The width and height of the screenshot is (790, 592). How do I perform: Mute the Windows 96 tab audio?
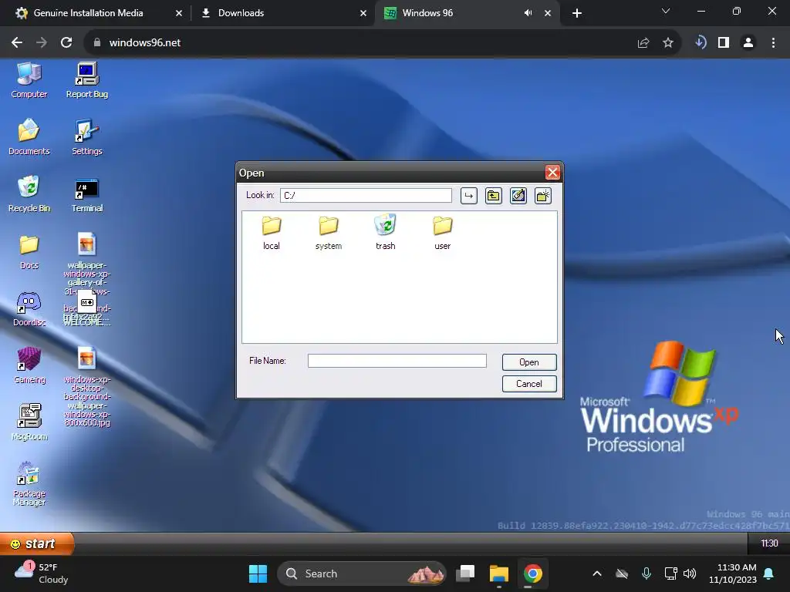(528, 13)
